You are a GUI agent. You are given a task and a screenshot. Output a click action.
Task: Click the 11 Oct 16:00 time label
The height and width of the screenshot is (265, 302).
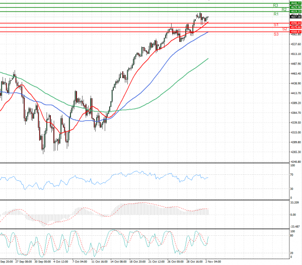point(99,261)
